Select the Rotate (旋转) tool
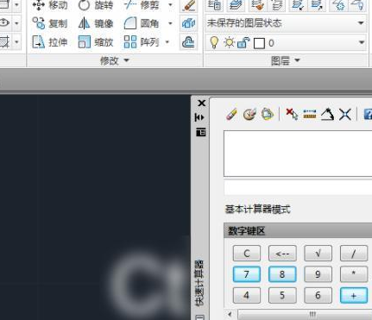This screenshot has height=320, width=372. click(96, 5)
